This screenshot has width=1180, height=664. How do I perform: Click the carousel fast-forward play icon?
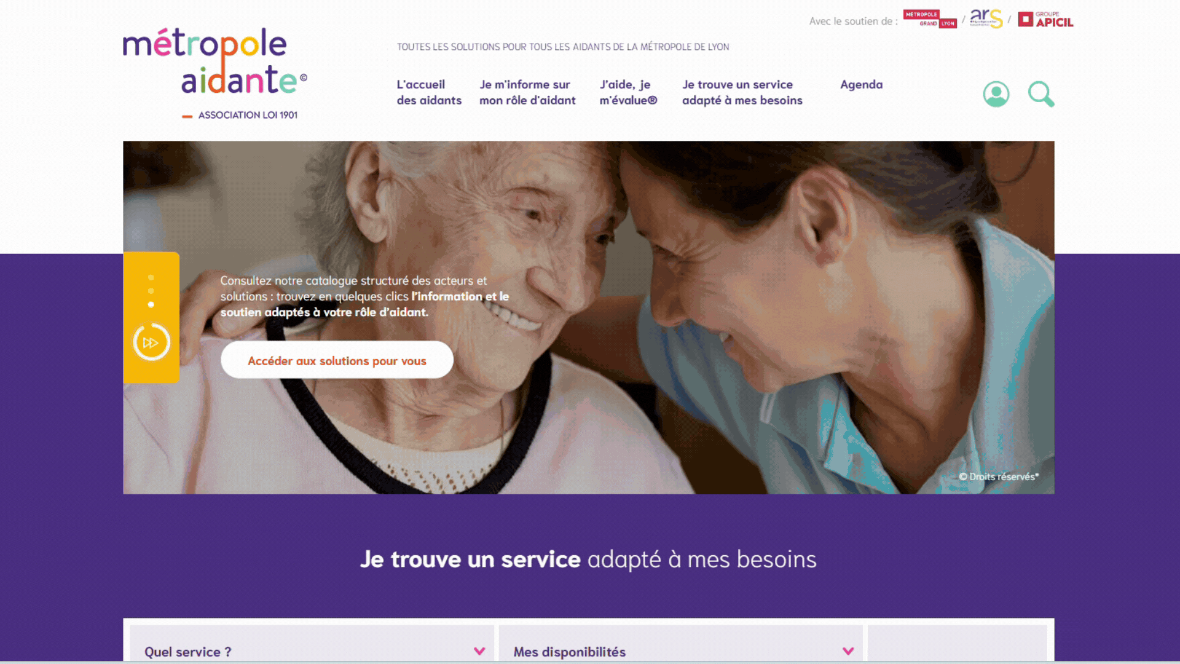pos(151,342)
